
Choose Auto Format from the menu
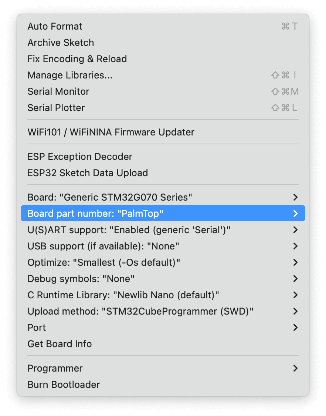tap(163, 26)
